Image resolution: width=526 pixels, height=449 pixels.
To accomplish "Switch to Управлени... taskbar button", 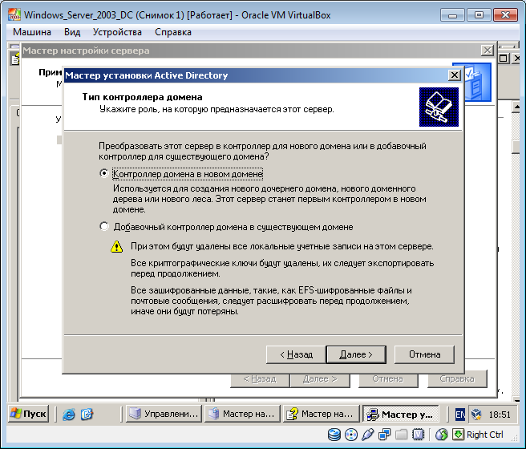I will [164, 414].
